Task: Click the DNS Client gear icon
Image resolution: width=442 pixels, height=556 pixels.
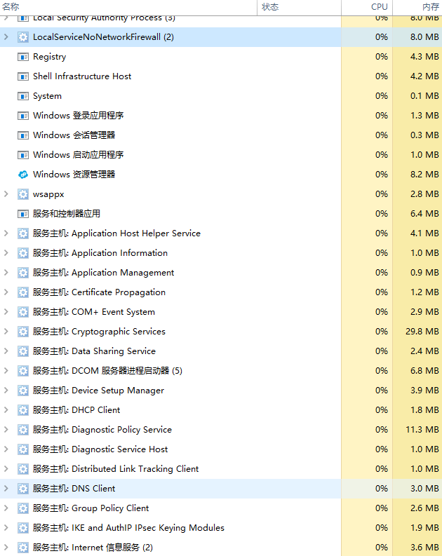Action: [x=23, y=489]
